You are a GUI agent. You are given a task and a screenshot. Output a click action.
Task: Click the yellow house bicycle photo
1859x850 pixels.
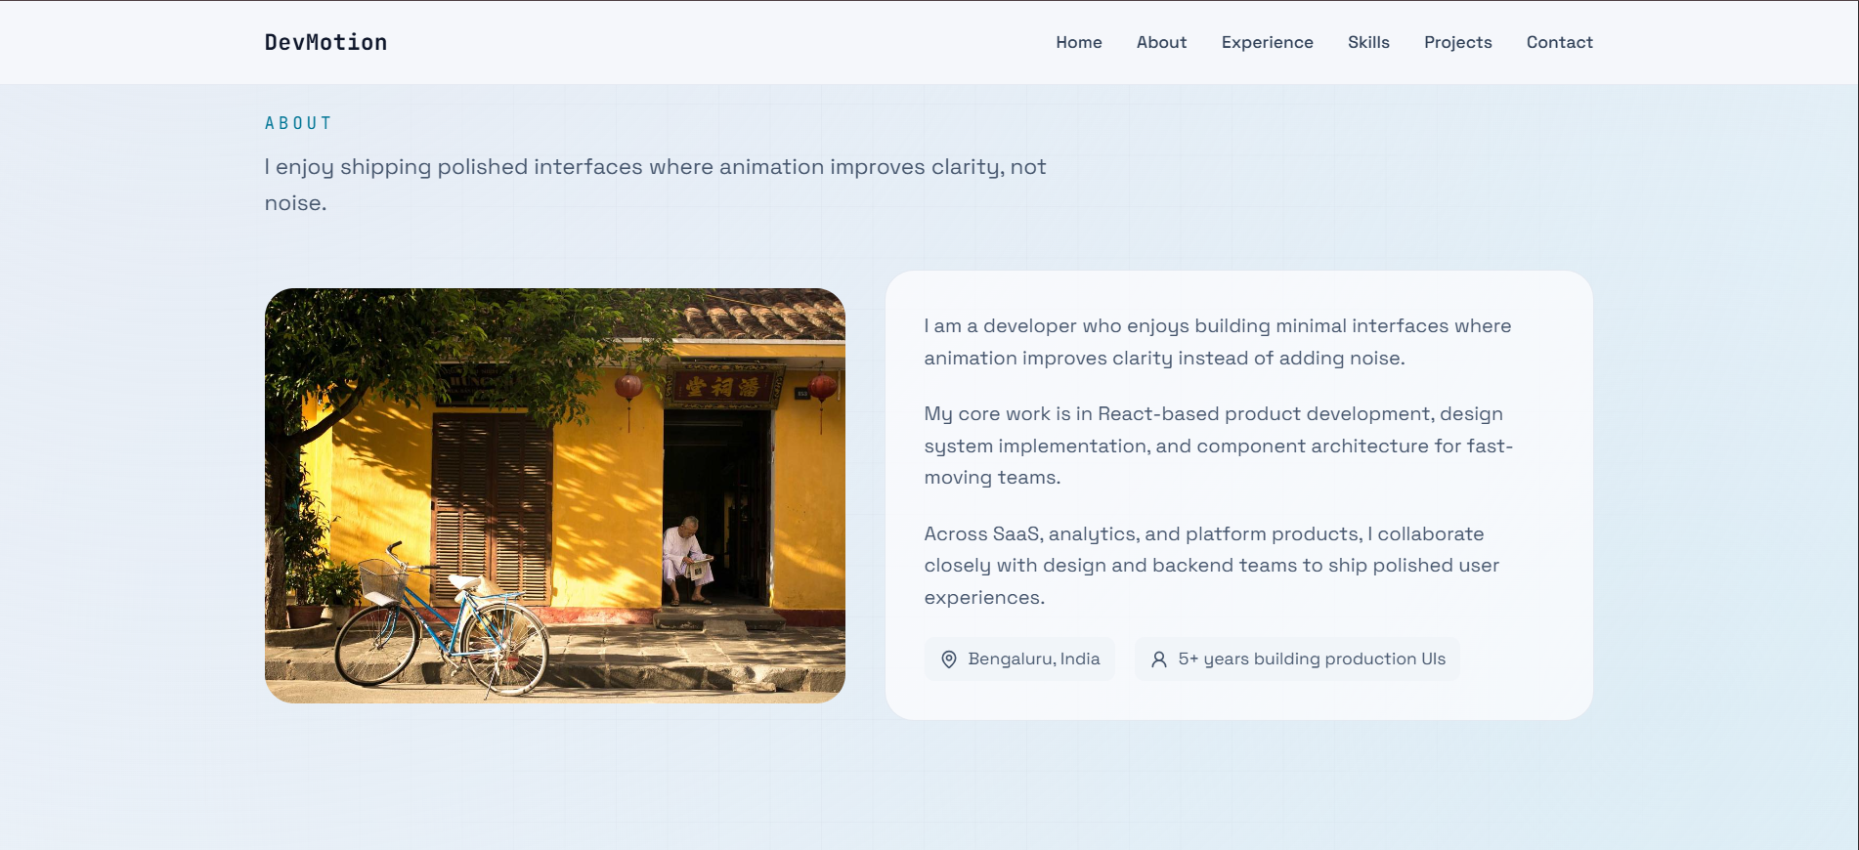[x=555, y=495]
